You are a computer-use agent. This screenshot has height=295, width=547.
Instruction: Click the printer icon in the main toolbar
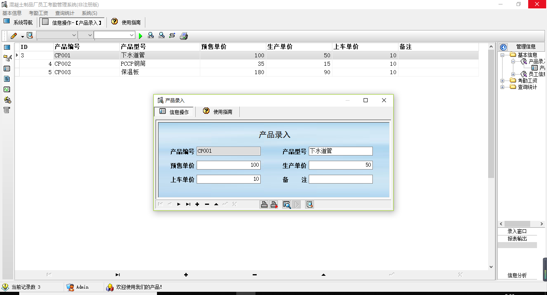[184, 36]
